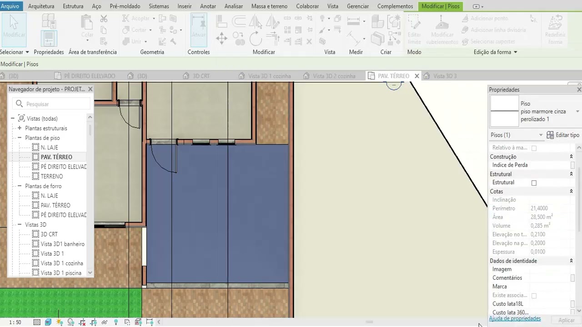Open the Pisos (1) filter dropdown
582x327 pixels.
(x=517, y=135)
